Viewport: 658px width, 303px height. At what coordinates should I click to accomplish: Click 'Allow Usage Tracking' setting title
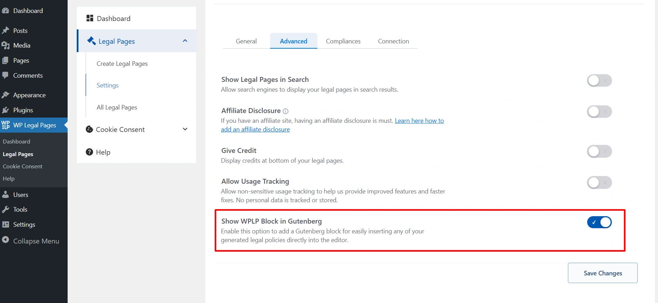coord(255,181)
